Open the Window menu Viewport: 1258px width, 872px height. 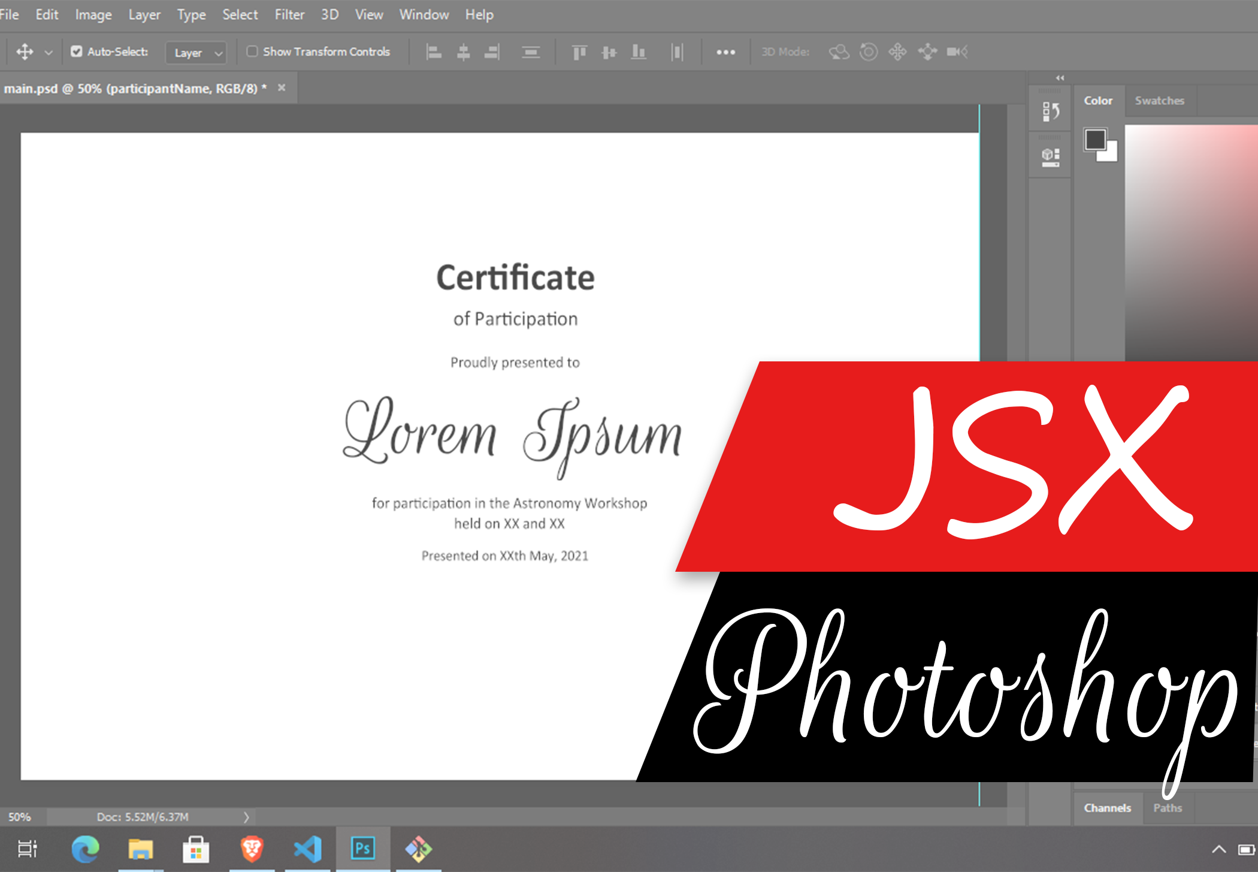(424, 14)
